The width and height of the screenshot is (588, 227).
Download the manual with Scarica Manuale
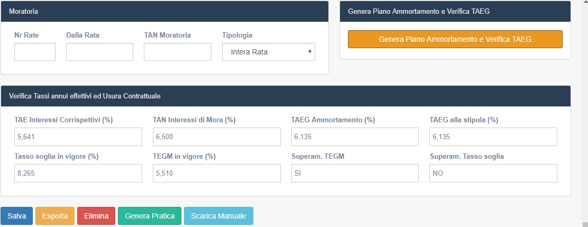coord(218,216)
